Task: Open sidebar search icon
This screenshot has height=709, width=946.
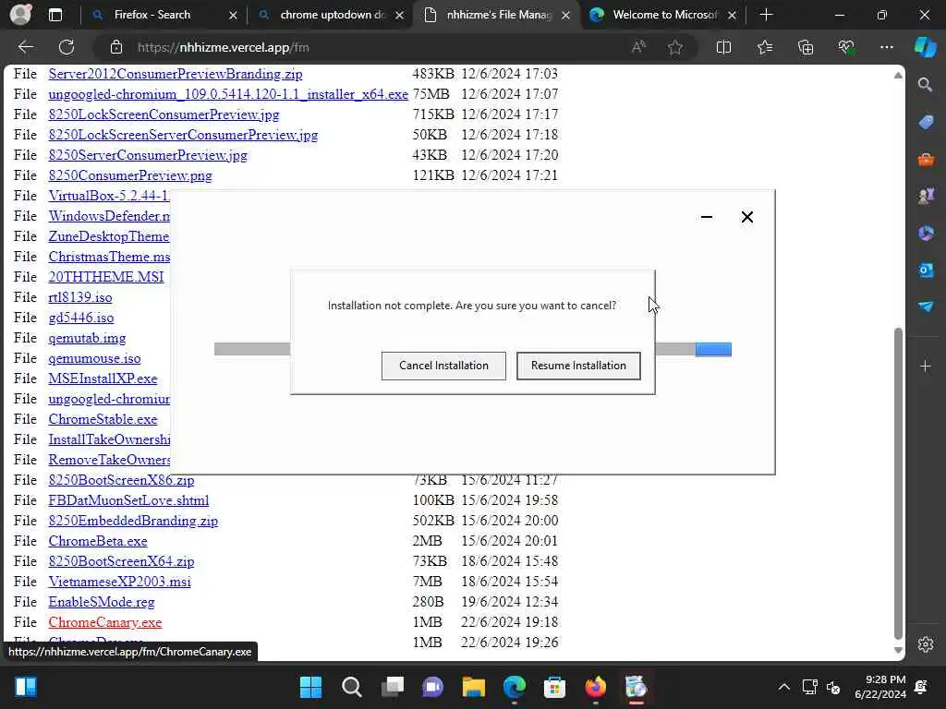Action: [926, 84]
